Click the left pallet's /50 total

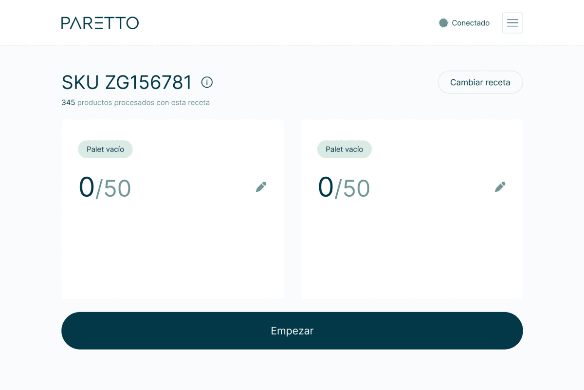(113, 188)
